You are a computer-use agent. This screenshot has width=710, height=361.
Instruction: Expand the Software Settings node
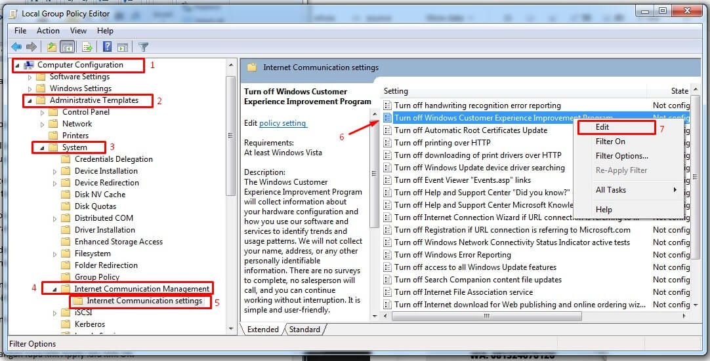pyautogui.click(x=30, y=77)
